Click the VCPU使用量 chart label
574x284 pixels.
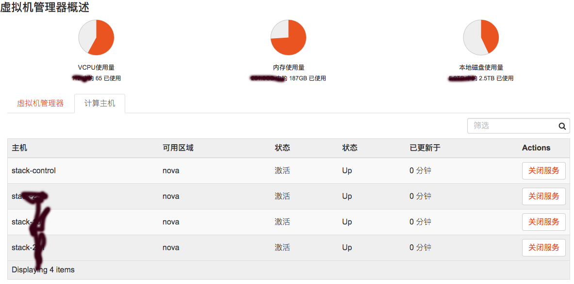coord(96,68)
